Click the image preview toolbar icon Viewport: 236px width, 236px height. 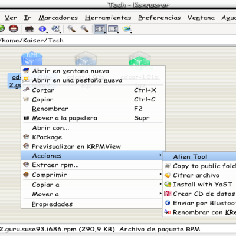point(126,29)
